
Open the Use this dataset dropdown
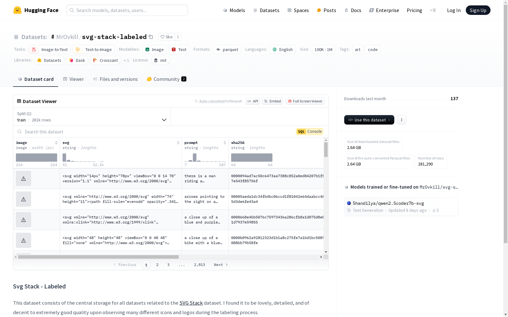pyautogui.click(x=369, y=120)
